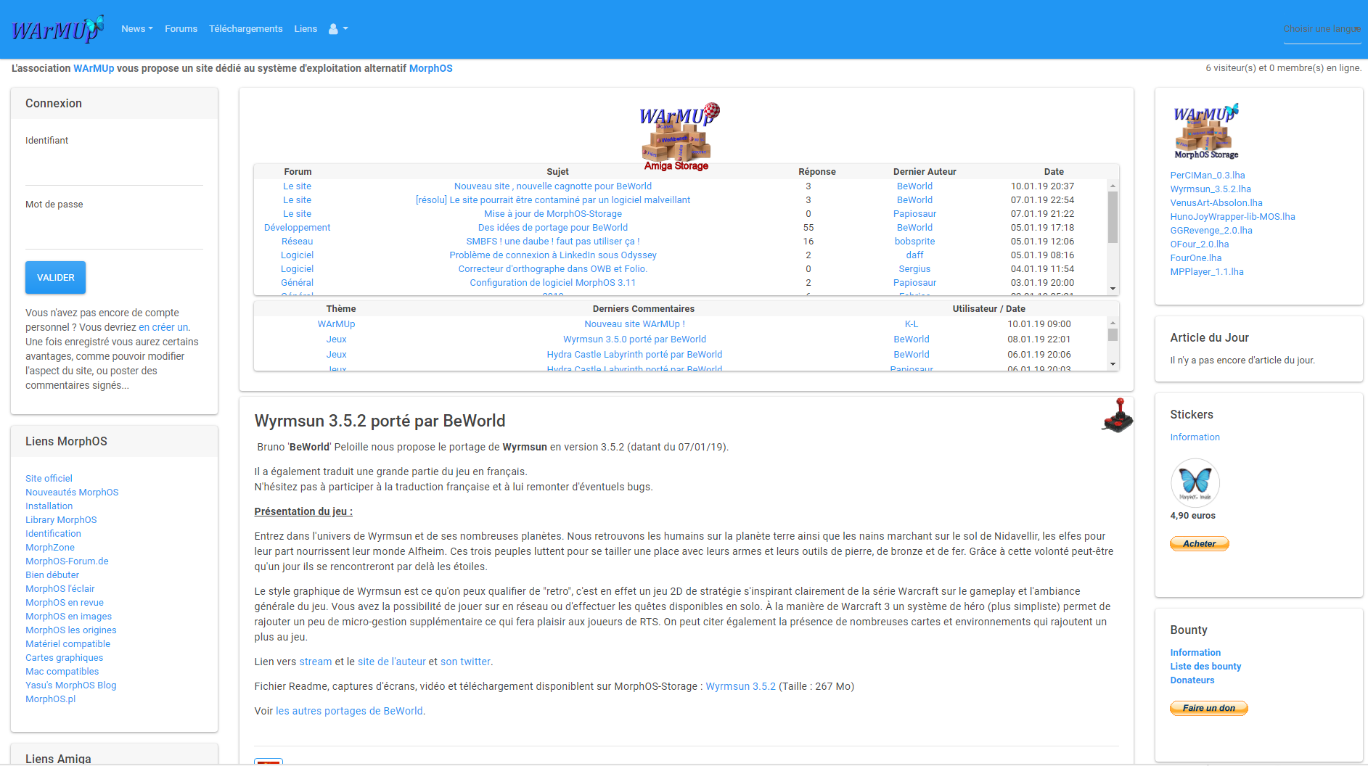The image size is (1368, 766).
Task: Visit the MorphZone link
Action: [50, 548]
